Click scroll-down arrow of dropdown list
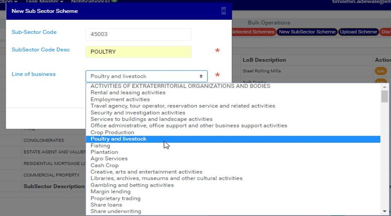391x216 pixels. click(x=385, y=211)
